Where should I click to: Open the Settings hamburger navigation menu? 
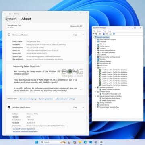point(10,14)
